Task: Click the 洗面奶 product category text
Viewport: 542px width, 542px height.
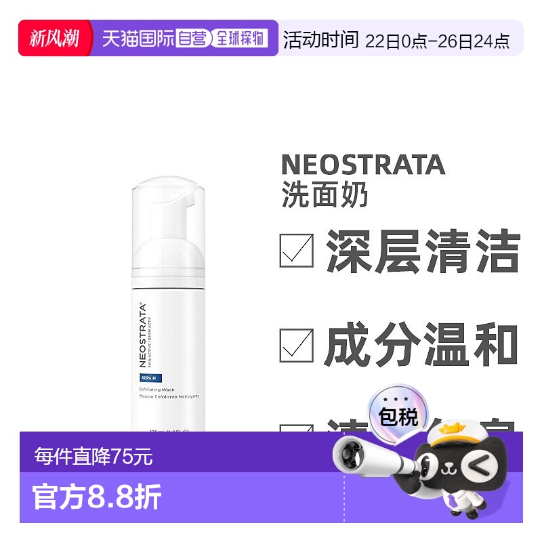Action: click(x=325, y=194)
